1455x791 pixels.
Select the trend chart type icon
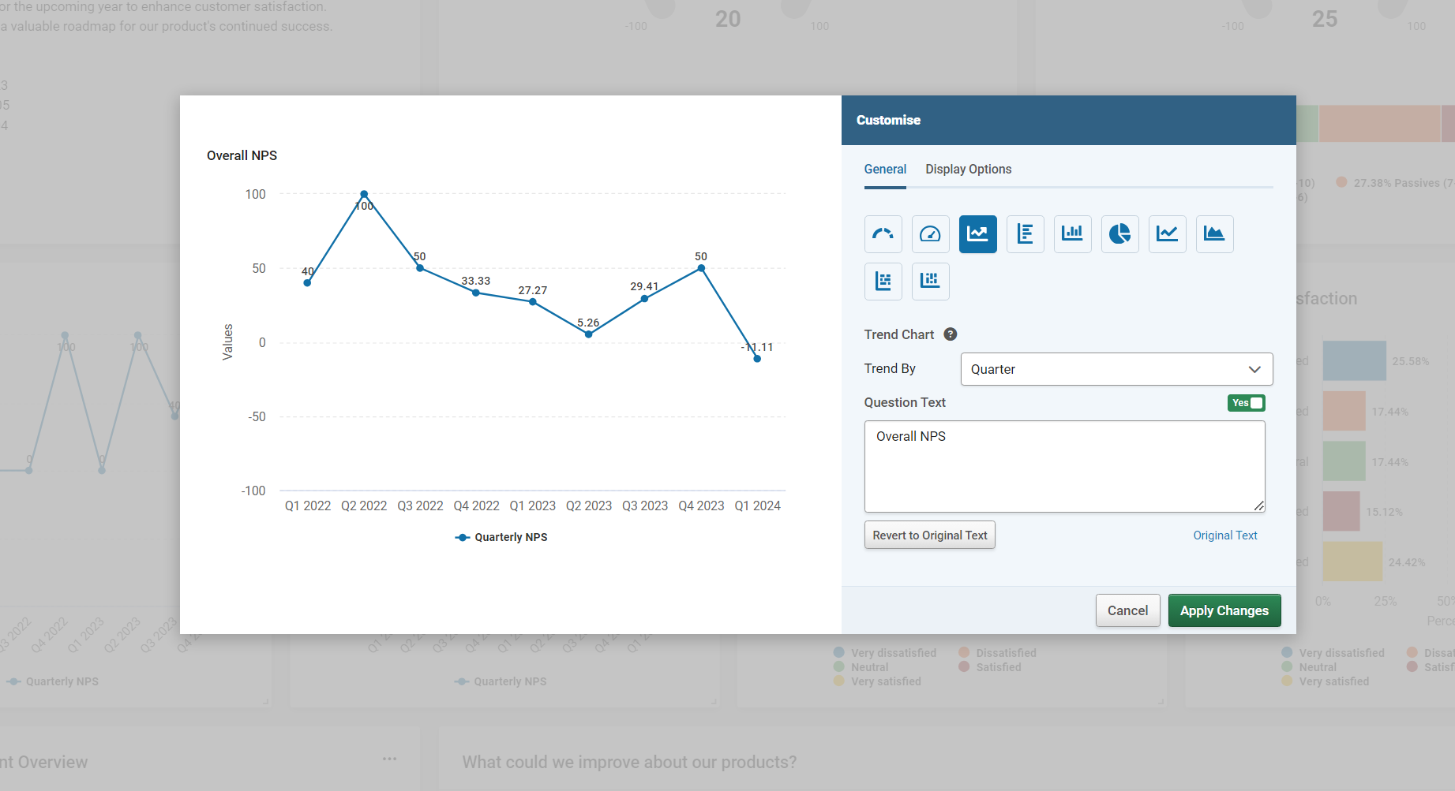coord(977,234)
